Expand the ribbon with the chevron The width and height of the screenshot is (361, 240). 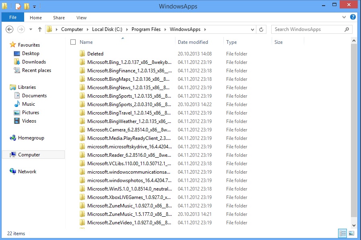click(x=344, y=17)
